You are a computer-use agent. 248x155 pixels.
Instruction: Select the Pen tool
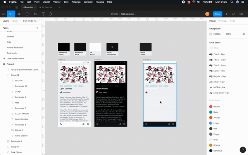pos(35,14)
